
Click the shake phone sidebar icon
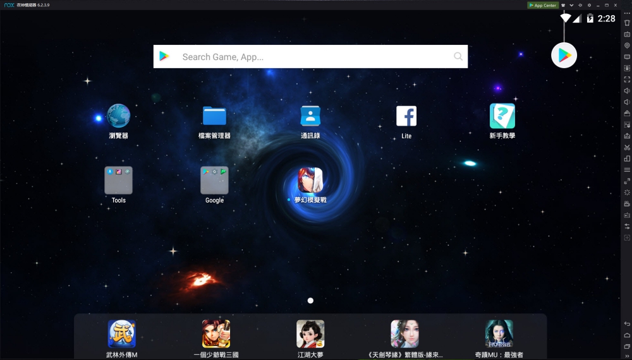[627, 23]
